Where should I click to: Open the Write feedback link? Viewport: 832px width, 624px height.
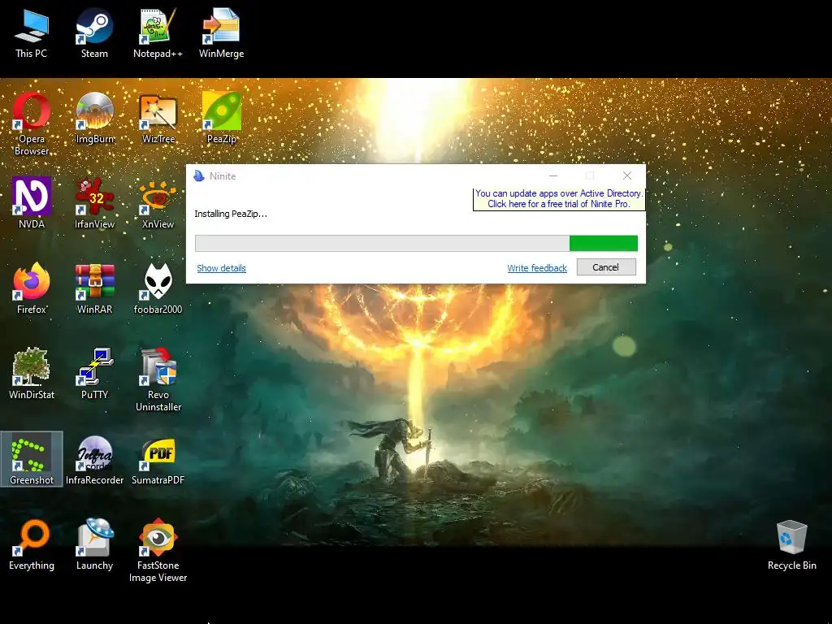(537, 268)
